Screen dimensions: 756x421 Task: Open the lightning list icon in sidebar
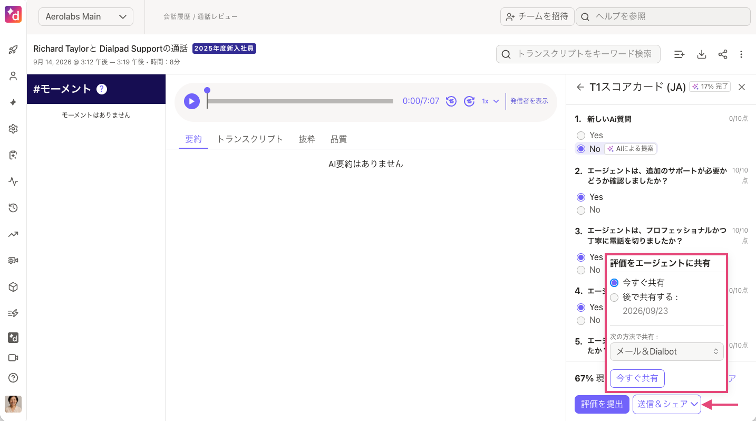pyautogui.click(x=14, y=313)
